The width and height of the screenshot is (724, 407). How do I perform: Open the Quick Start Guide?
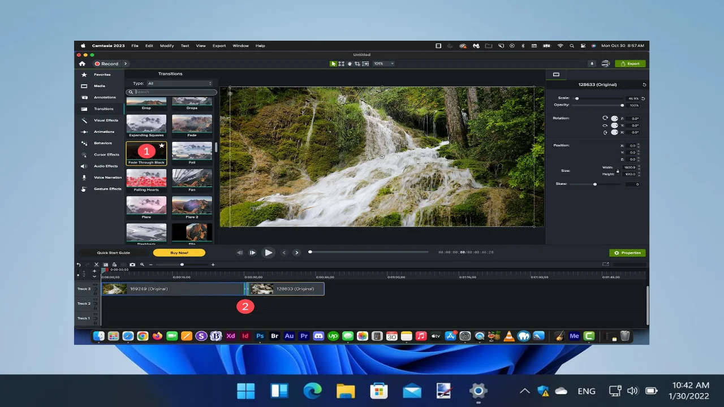tap(113, 253)
